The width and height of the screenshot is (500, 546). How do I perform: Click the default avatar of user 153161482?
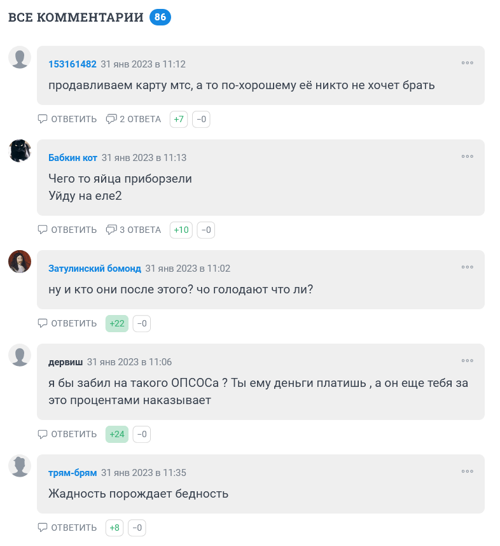pos(20,57)
